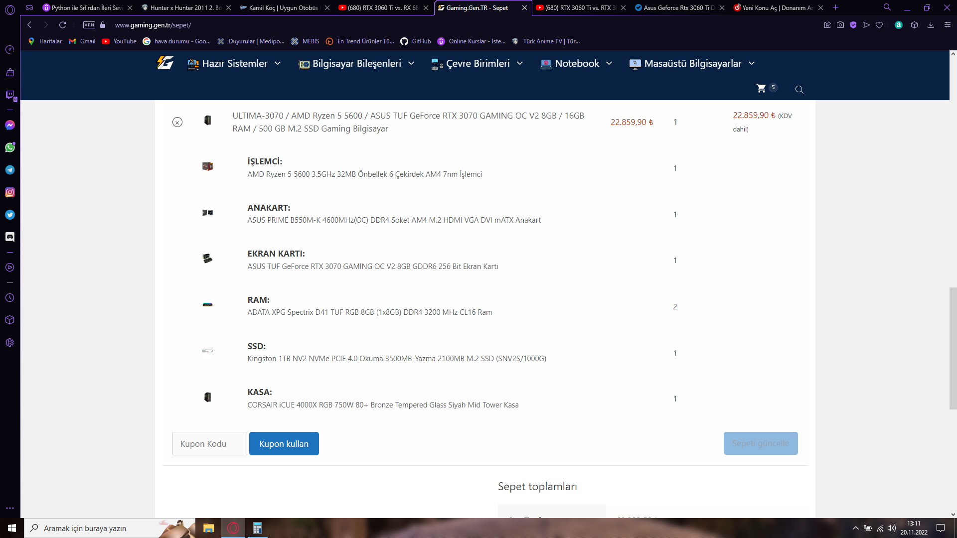Expand the Notebook dropdown menu

pos(577,63)
